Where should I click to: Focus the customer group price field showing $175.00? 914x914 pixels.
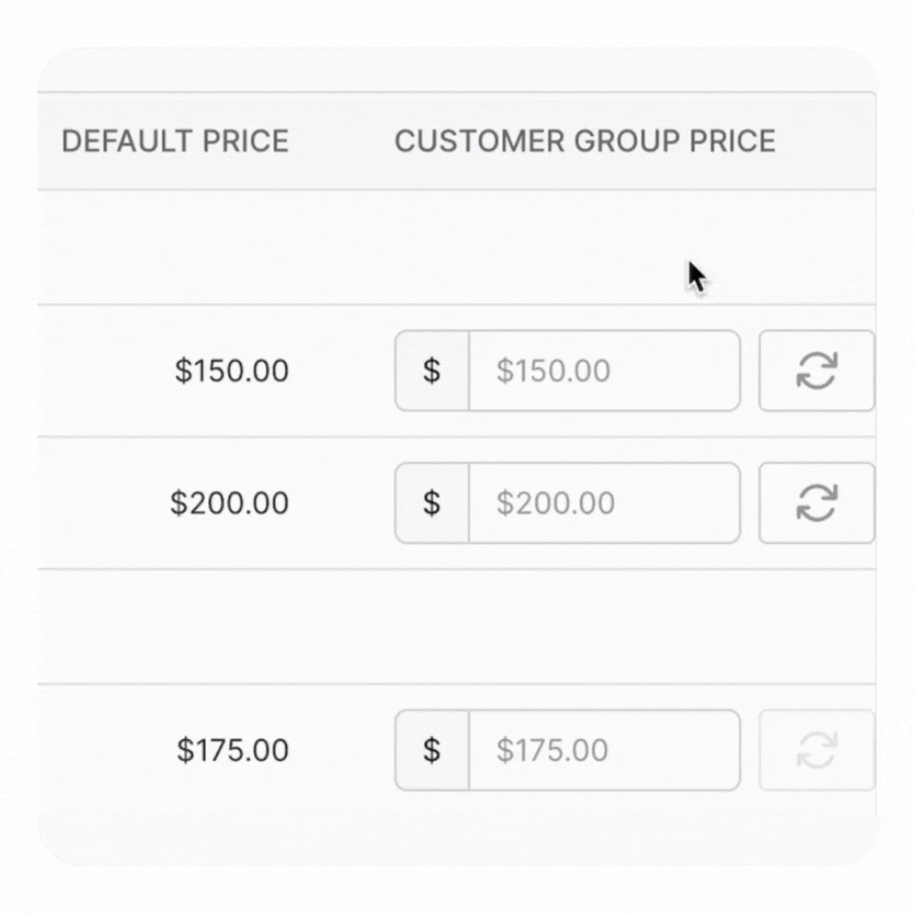click(604, 750)
